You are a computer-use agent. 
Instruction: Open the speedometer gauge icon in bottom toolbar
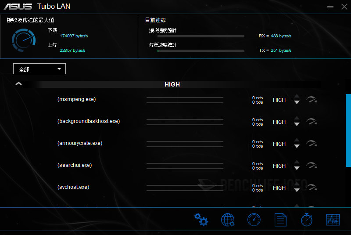254,220
